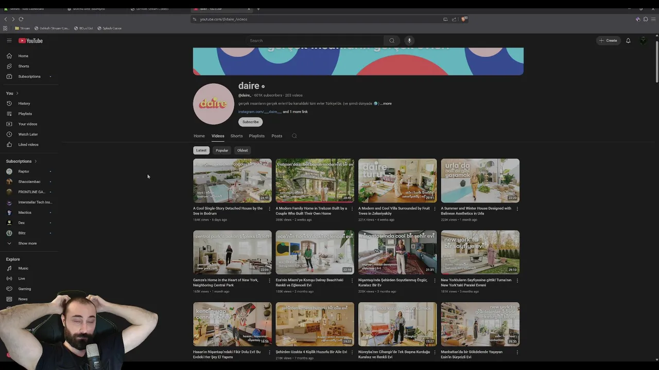
Task: Open the Splash Cursor bookmark
Action: click(x=109, y=28)
